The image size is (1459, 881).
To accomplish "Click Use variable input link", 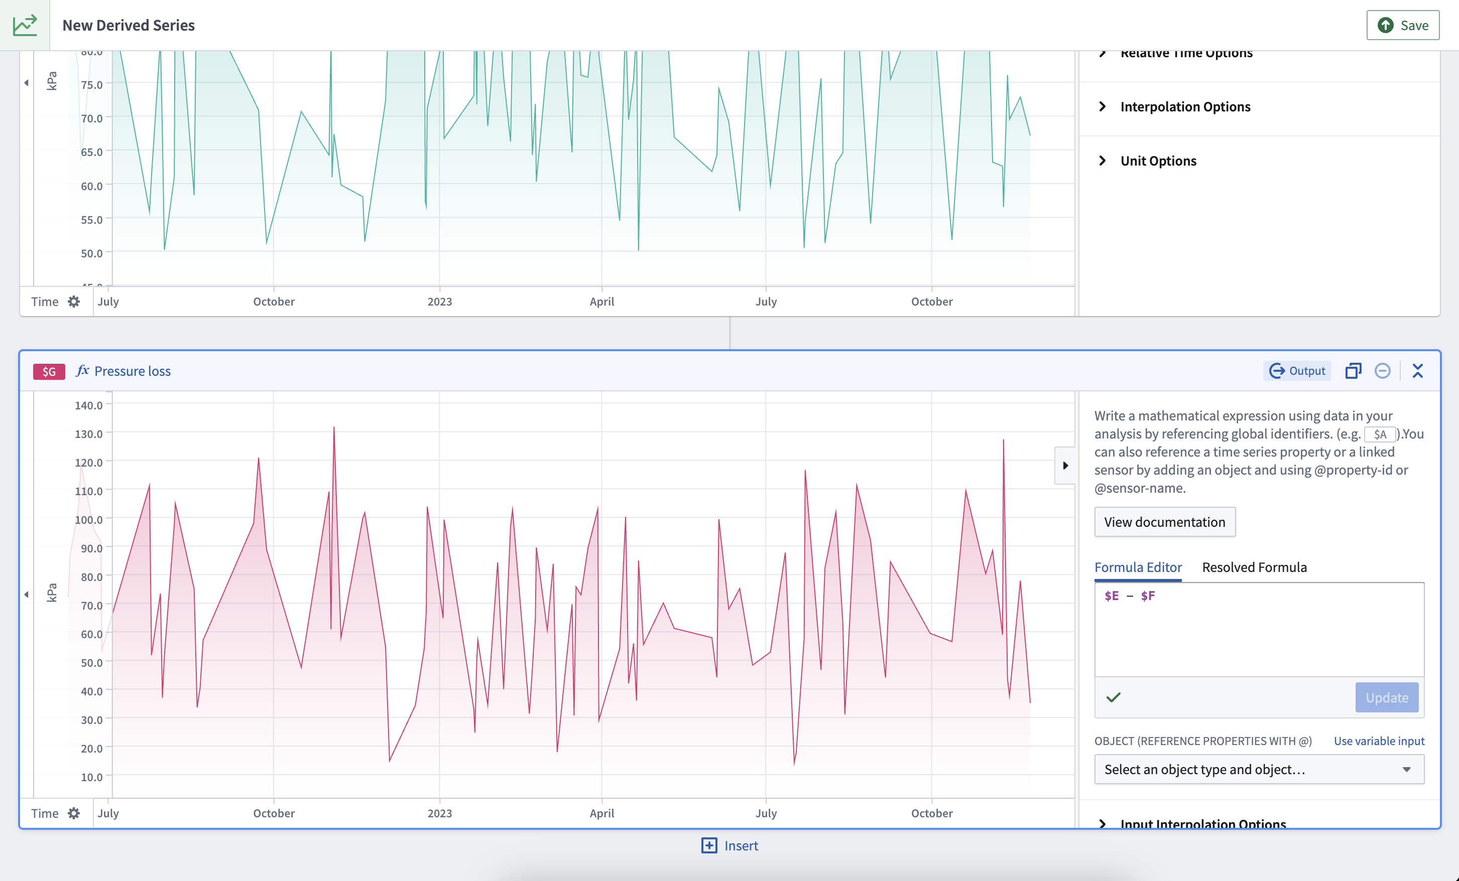I will tap(1379, 741).
